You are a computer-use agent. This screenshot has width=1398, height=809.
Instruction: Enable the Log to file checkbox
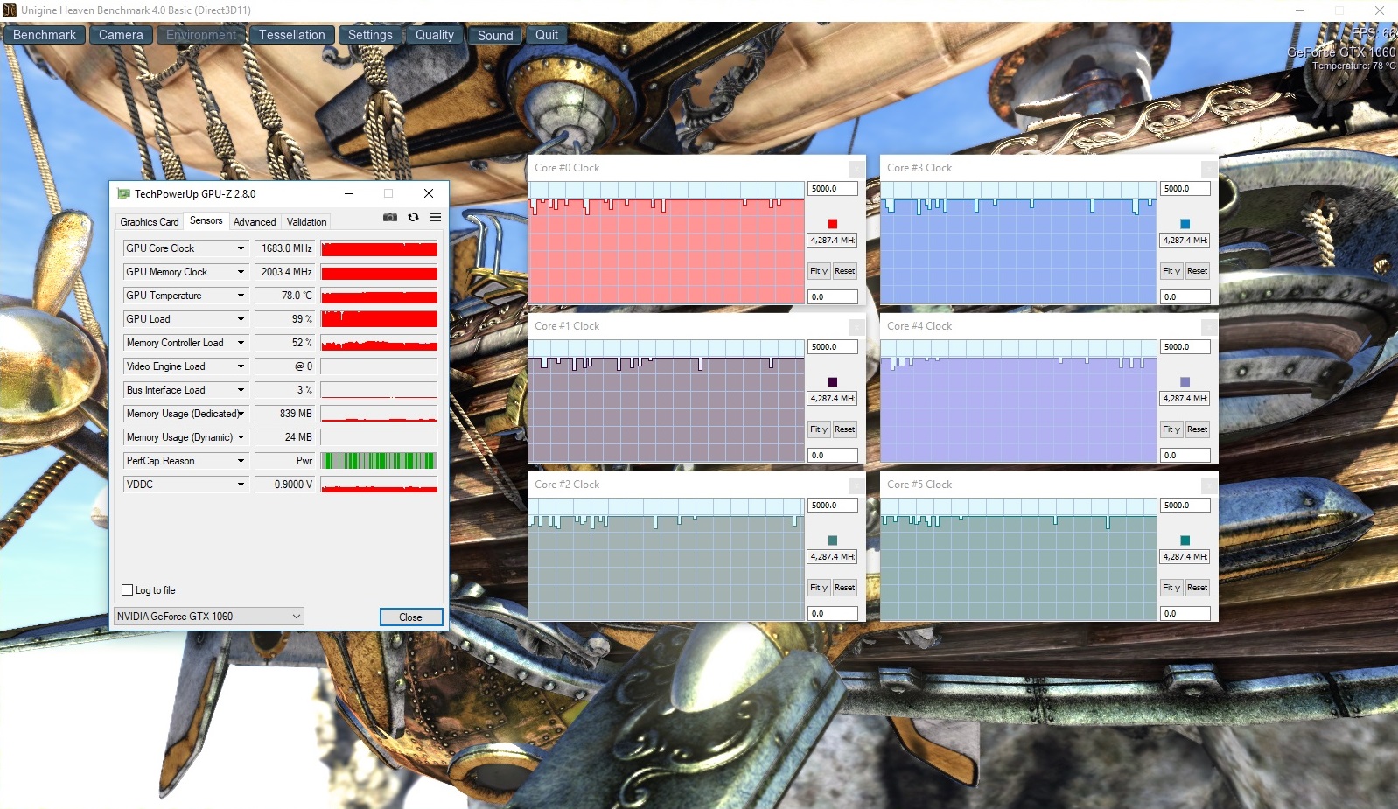click(x=128, y=590)
